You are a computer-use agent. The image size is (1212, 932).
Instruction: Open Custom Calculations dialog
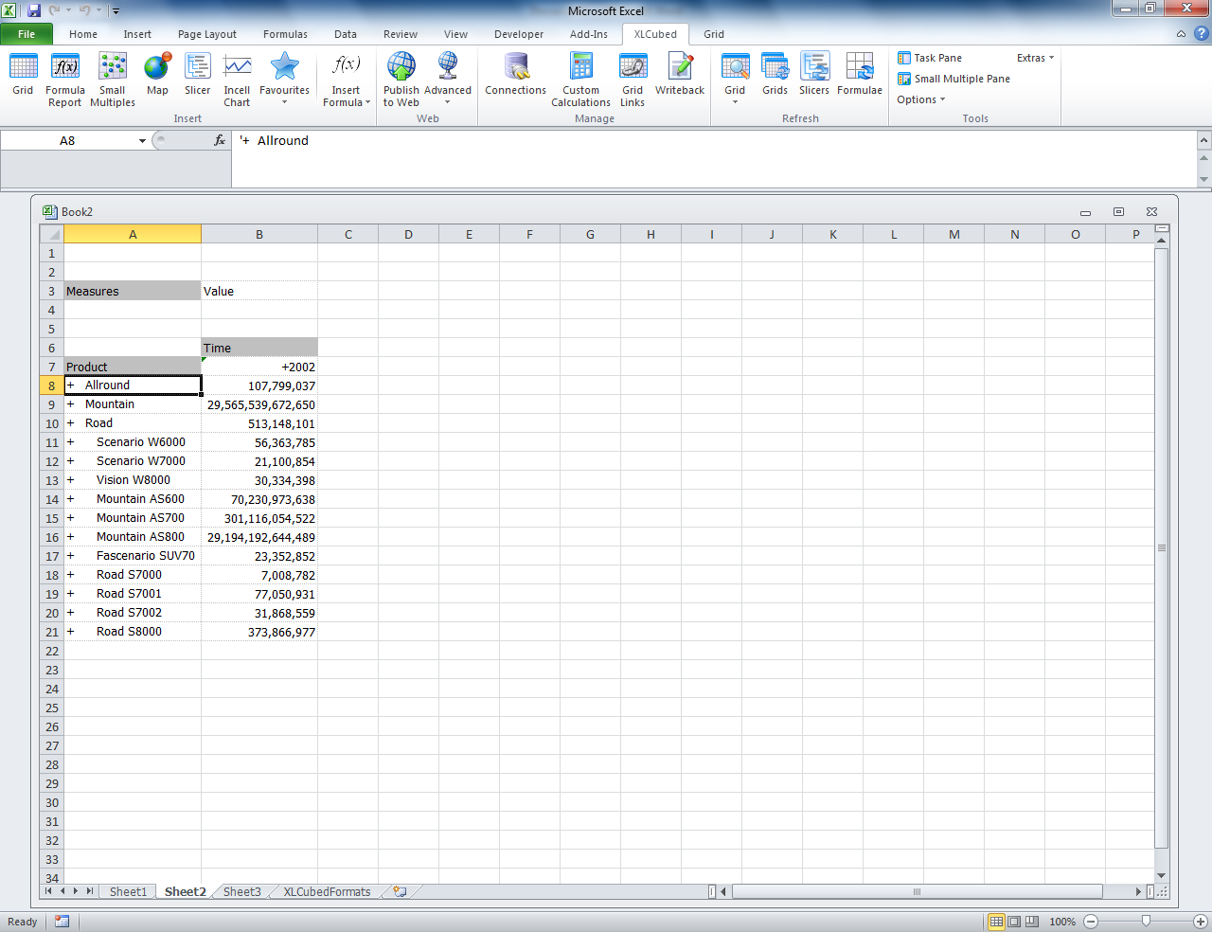(580, 80)
